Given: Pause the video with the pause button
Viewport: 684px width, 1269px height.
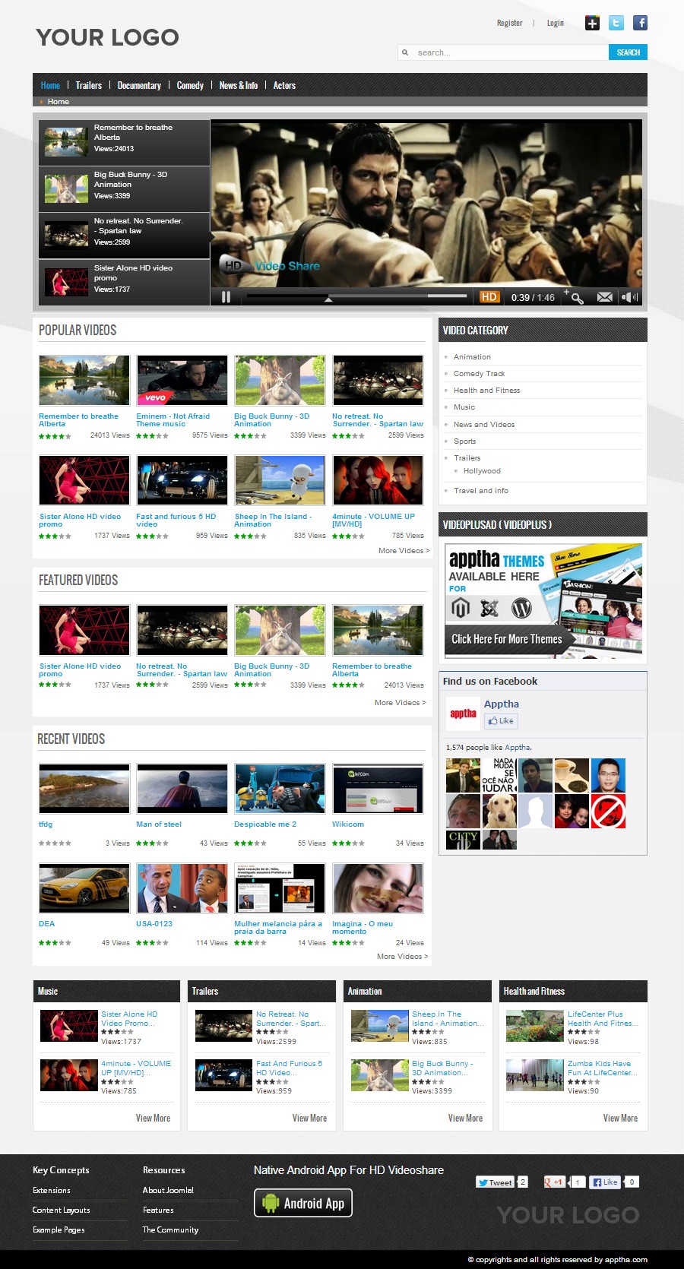Looking at the screenshot, I should coord(226,297).
